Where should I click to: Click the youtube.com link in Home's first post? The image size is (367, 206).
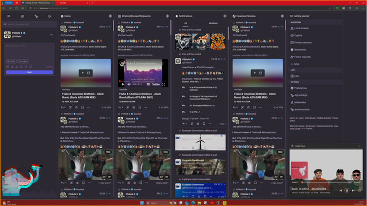point(78,56)
